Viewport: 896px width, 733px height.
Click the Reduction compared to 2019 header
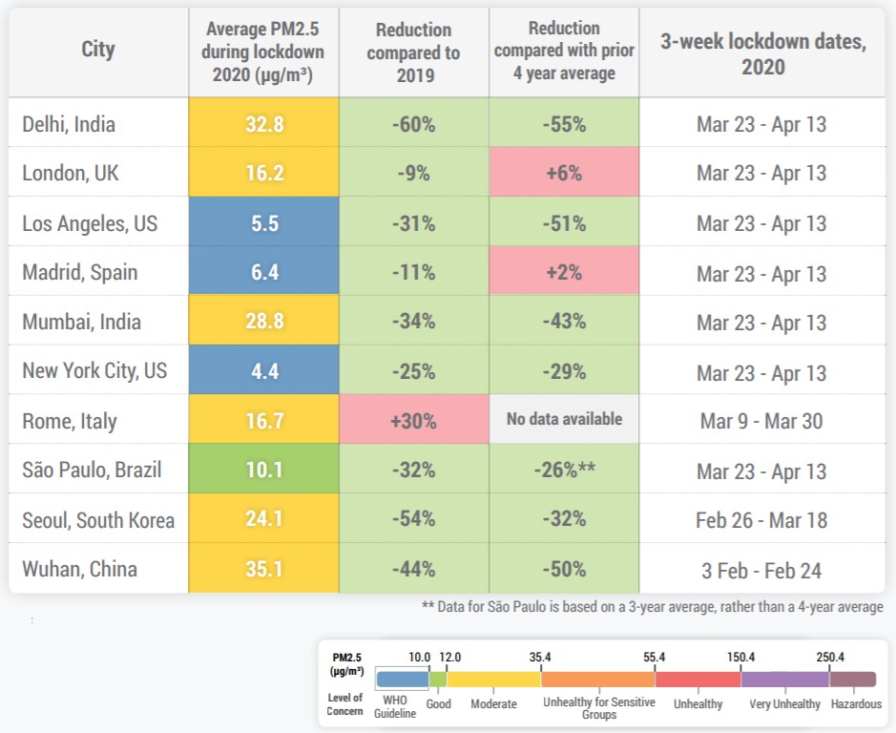414,52
